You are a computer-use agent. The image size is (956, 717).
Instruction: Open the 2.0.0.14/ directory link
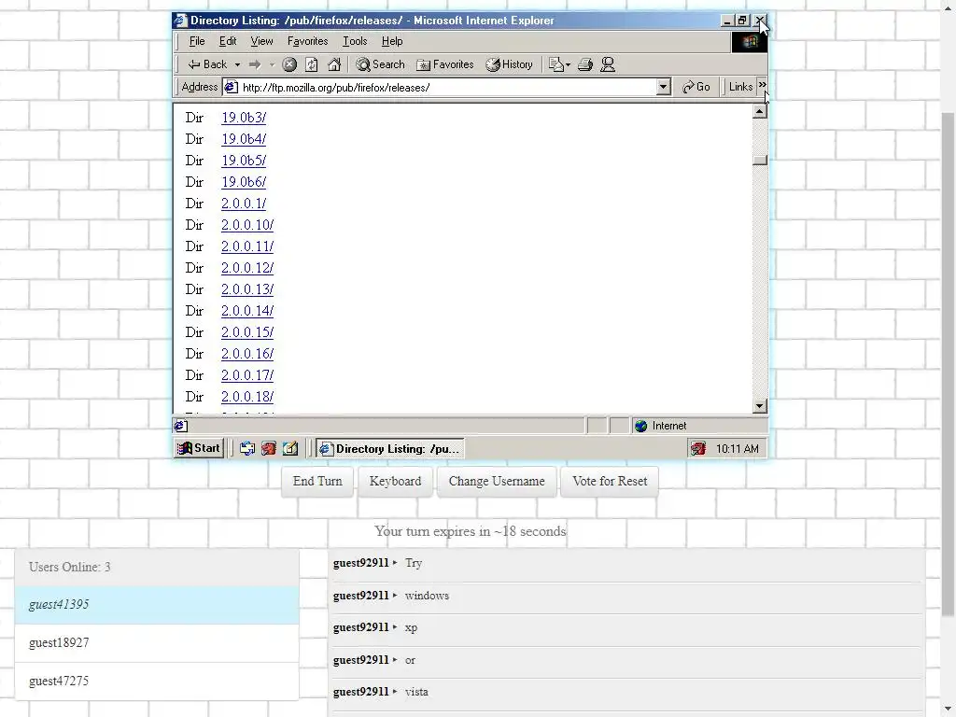point(246,311)
